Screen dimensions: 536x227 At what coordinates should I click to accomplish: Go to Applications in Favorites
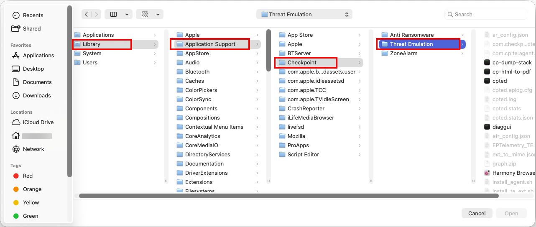tap(33, 55)
